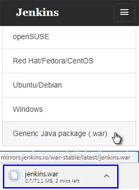Click the empty row space beside Ubuntu/Debian
This screenshot has width=139, height=190.
pos(99,85)
